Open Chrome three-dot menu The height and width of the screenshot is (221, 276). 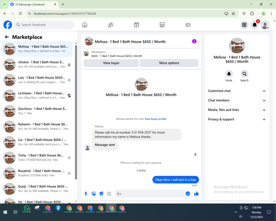click(271, 13)
